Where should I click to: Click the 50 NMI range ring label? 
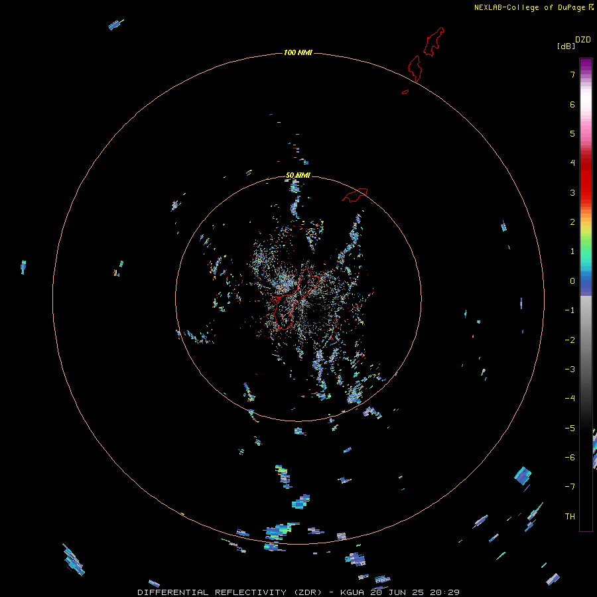pyautogui.click(x=298, y=175)
